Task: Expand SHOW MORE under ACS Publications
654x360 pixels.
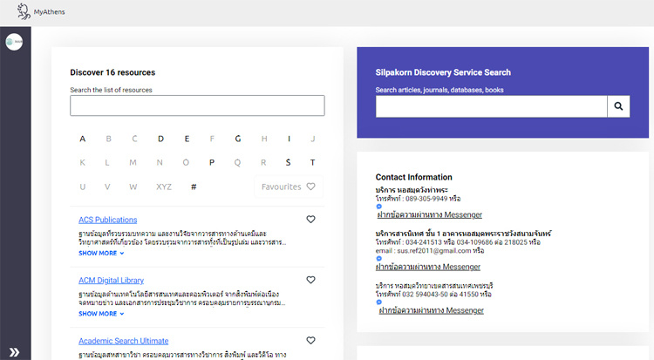Action: coord(101,253)
